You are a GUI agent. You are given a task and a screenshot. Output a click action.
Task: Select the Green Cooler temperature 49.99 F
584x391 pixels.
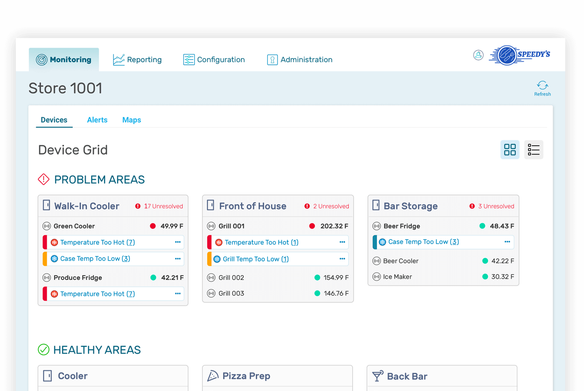tap(172, 226)
